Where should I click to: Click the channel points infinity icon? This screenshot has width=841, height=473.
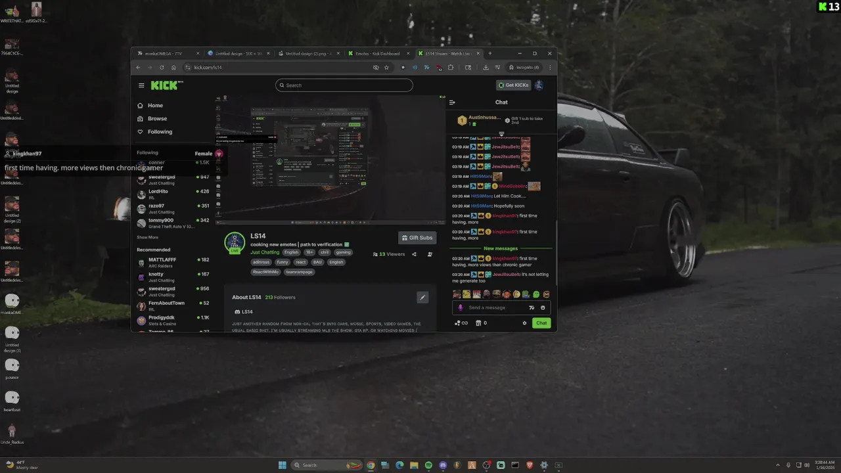(461, 323)
